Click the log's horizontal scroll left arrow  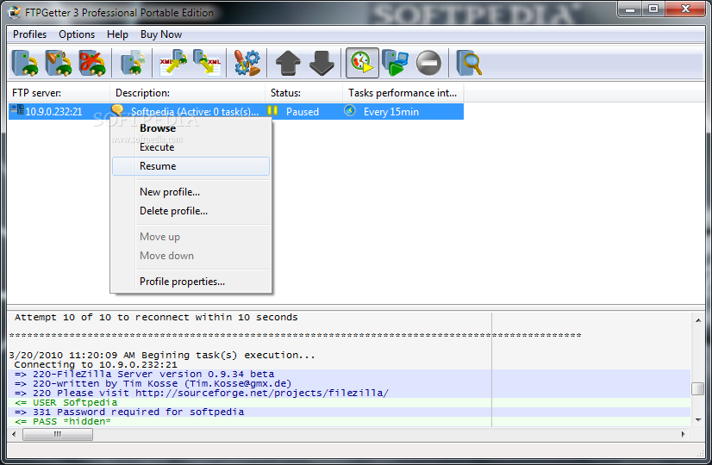(x=14, y=435)
